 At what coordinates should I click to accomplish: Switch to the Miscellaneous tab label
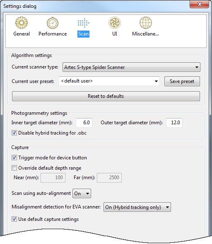click(145, 34)
